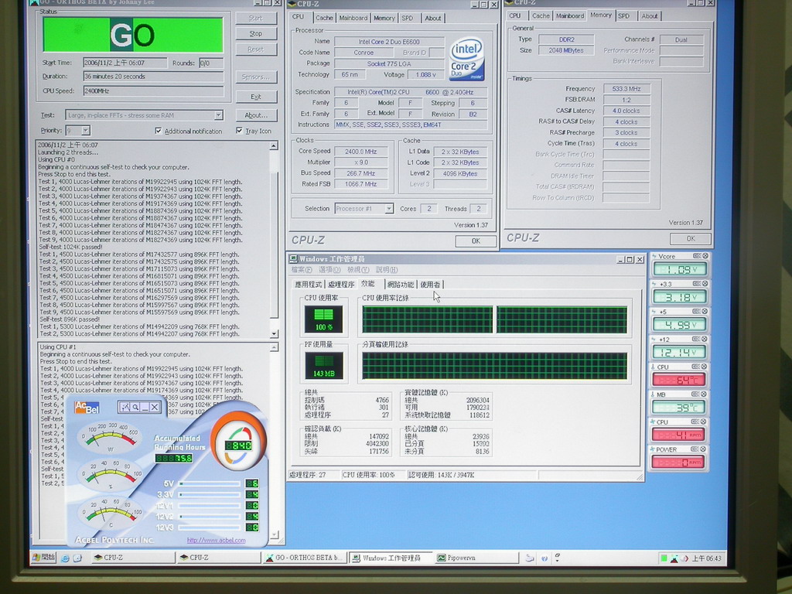The height and width of the screenshot is (594, 792).
Task: Click the 12V2 load bar in the AcBel panel
Action: point(210,516)
